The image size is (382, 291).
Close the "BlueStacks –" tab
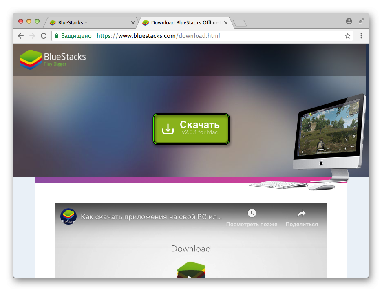point(133,23)
